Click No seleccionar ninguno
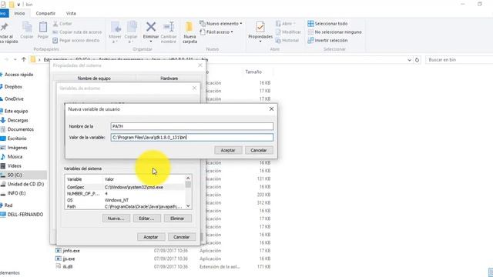Screen dimensions: 493x277 point(335,32)
